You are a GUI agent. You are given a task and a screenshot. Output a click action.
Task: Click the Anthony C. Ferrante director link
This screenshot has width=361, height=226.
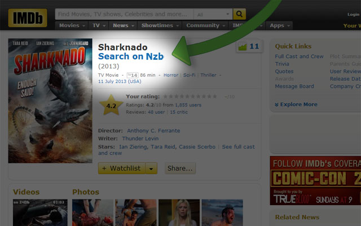pos(153,131)
